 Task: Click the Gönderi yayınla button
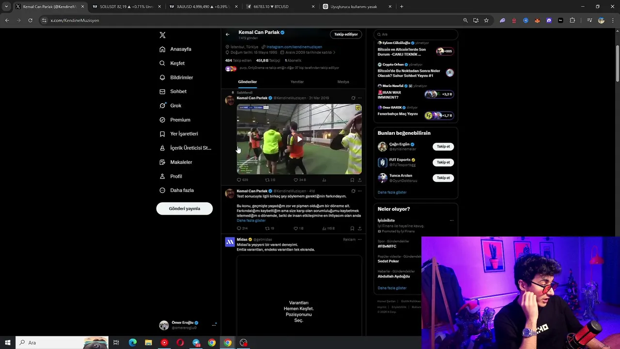185,208
